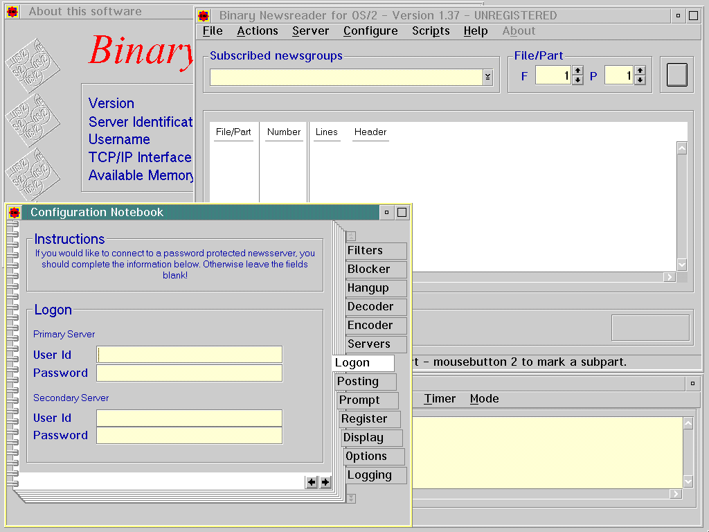Switch to the Prompt notebook tab
The height and width of the screenshot is (532, 709).
click(x=368, y=400)
